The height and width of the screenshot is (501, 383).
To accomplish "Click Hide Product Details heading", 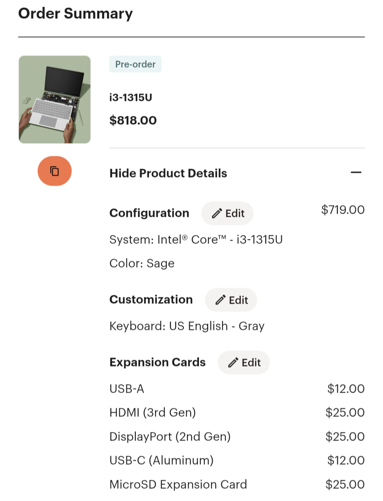I will tap(168, 173).
